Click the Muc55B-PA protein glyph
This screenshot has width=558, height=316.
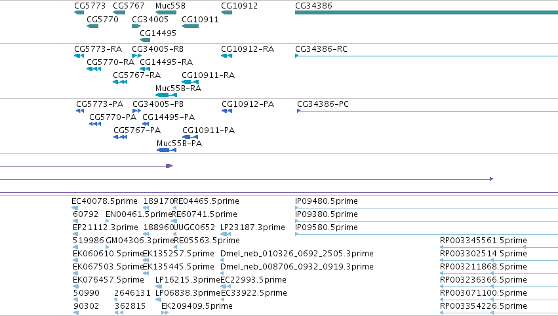point(167,150)
